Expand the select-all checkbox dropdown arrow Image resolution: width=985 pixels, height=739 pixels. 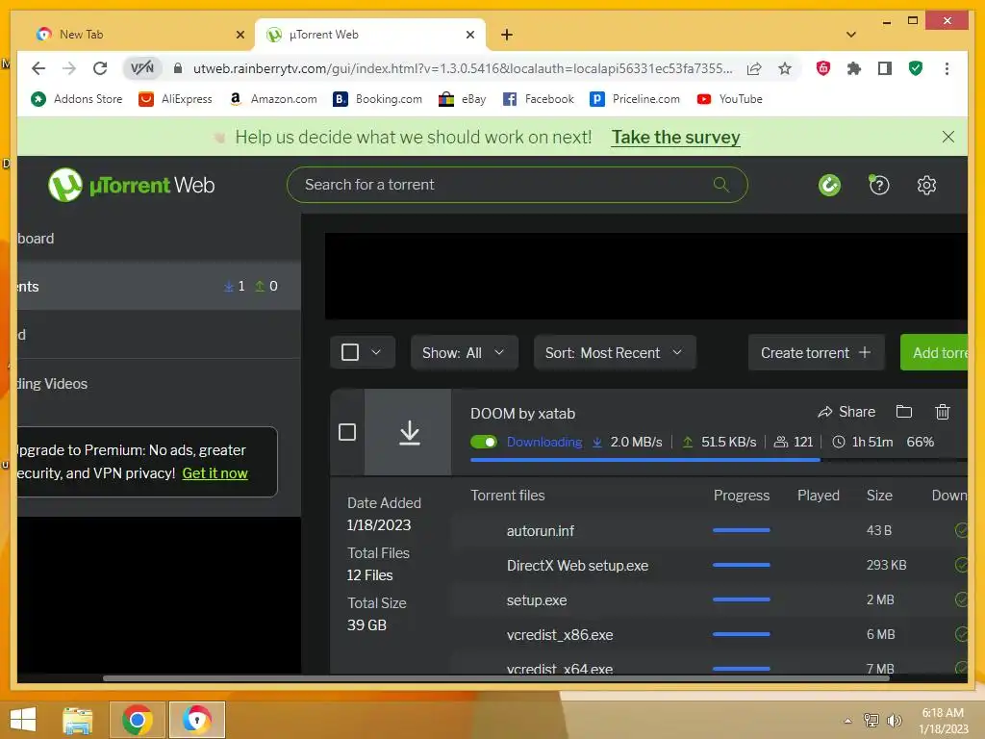(376, 352)
